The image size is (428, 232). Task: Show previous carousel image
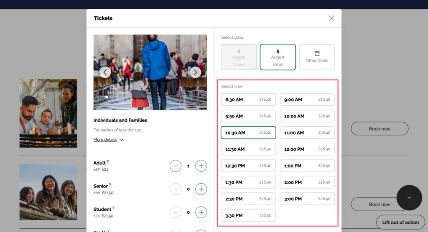105,72
